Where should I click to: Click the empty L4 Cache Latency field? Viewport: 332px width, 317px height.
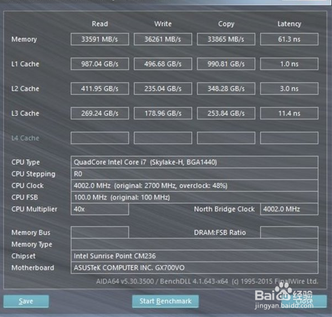pos(289,138)
